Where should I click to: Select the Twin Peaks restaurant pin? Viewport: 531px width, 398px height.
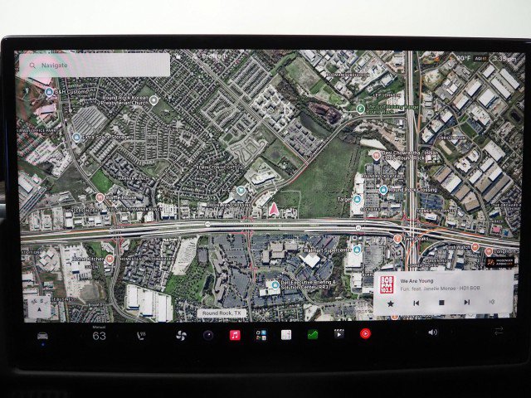pos(397,239)
